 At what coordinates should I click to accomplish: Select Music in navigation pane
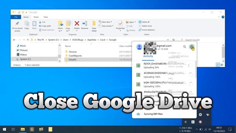(21, 46)
